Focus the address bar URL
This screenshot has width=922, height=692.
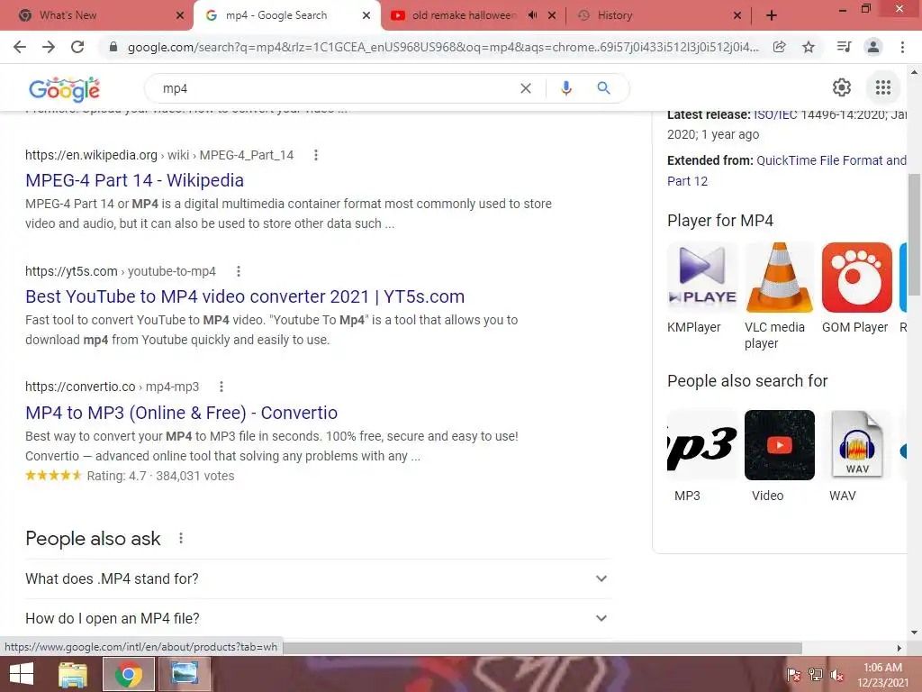pos(443,47)
